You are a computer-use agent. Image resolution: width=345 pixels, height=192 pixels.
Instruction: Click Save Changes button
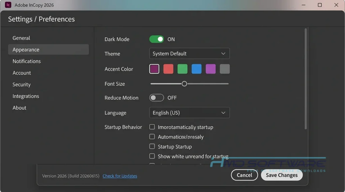pyautogui.click(x=282, y=175)
